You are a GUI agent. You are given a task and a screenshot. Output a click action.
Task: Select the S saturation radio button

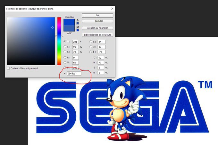coord(65,47)
